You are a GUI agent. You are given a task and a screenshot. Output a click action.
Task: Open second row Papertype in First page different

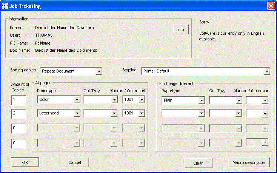pos(202,113)
